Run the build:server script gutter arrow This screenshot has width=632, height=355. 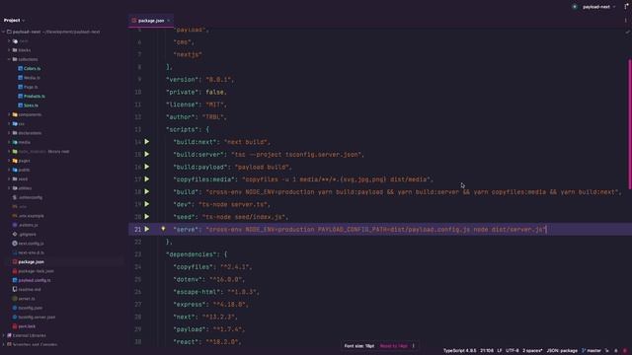coord(147,154)
